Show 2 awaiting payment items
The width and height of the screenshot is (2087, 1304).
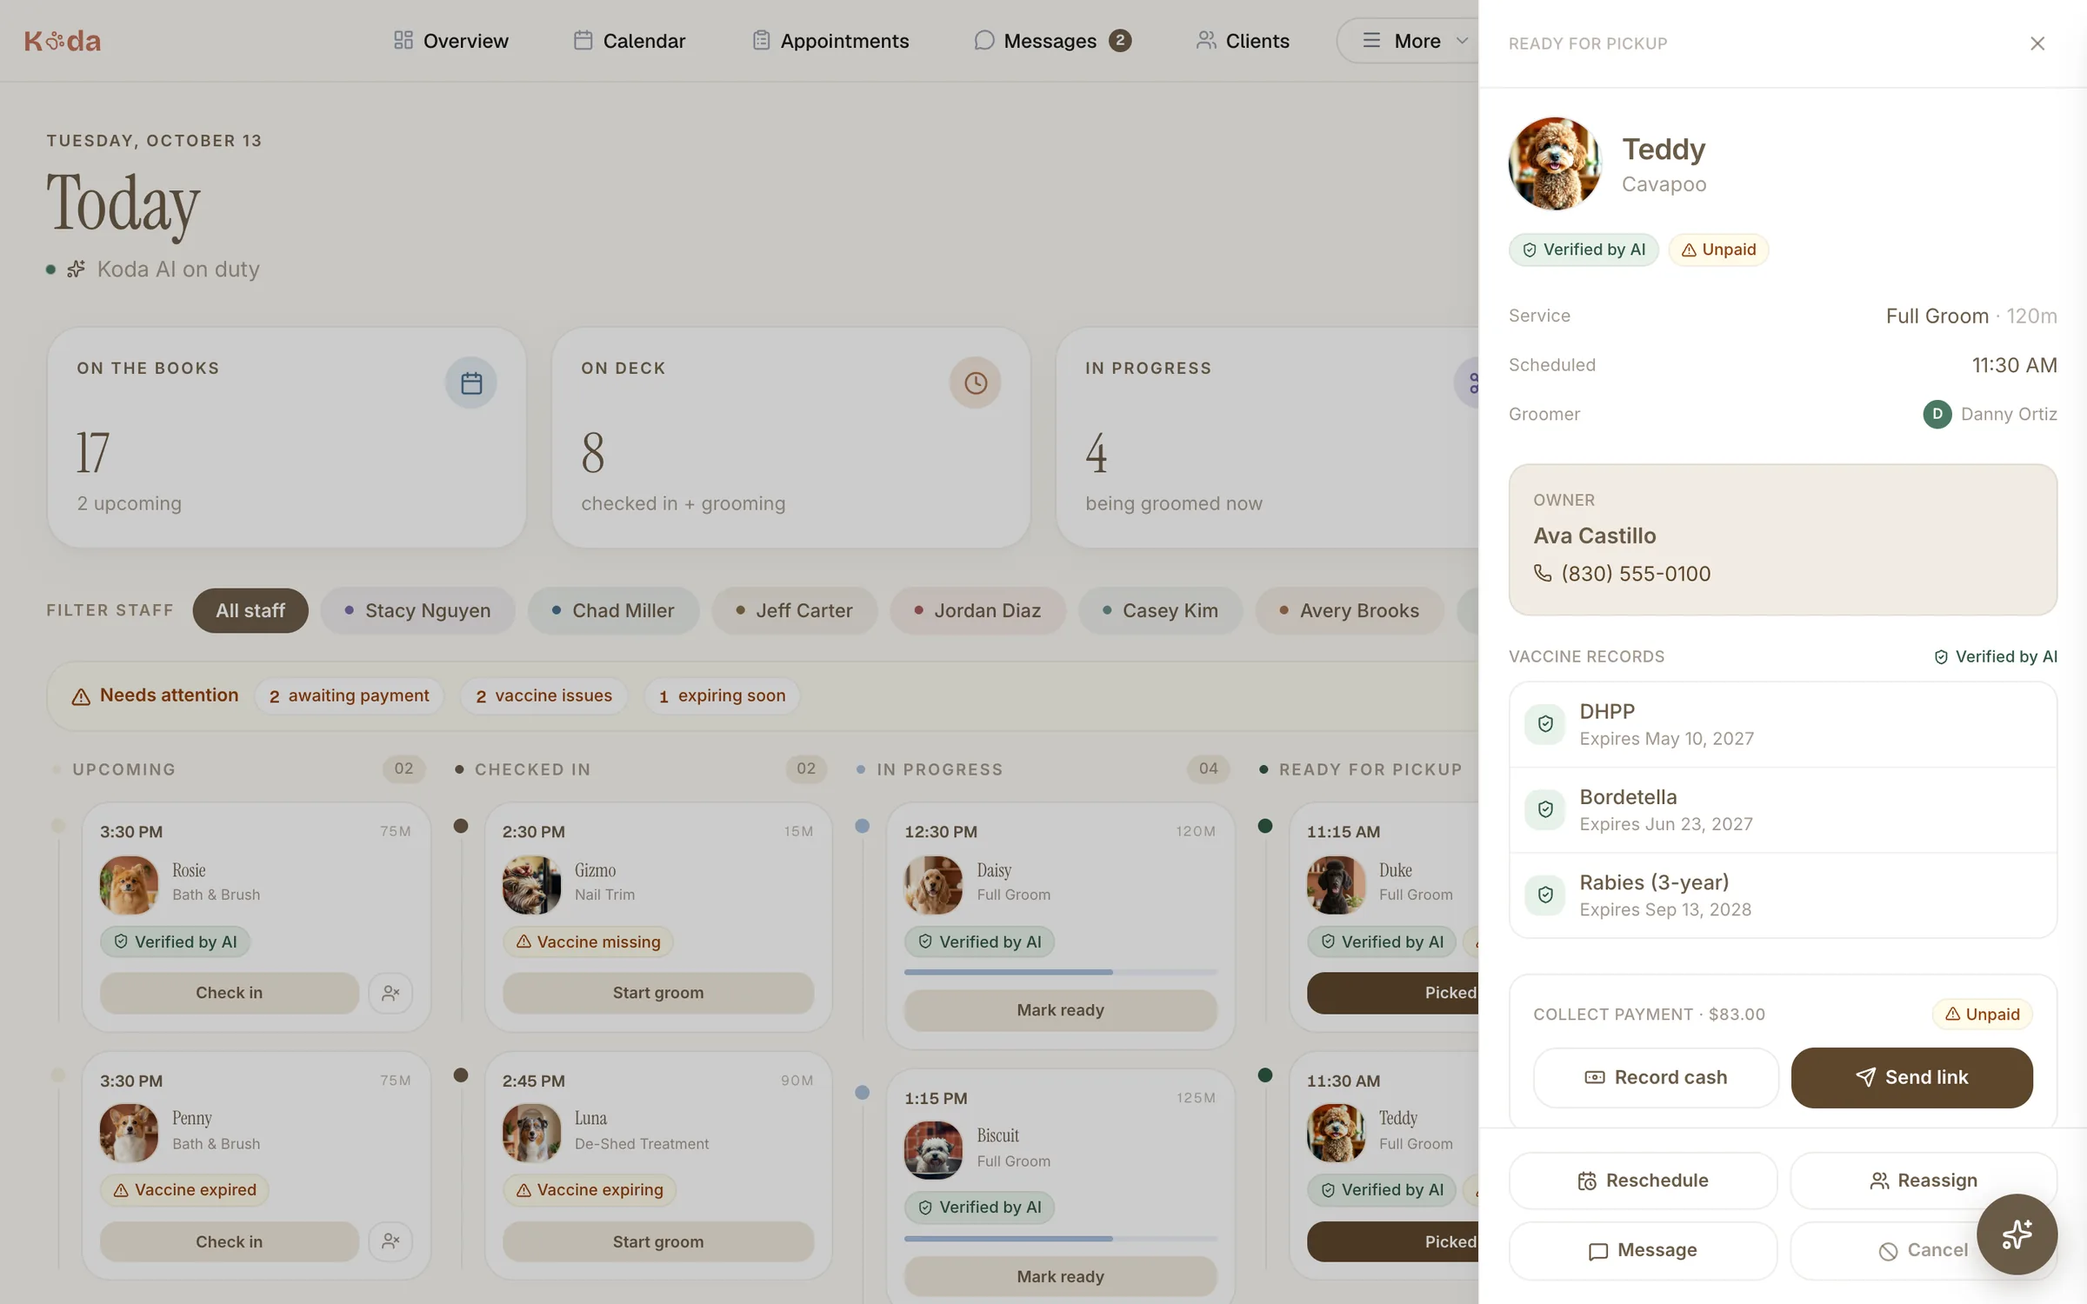(350, 695)
